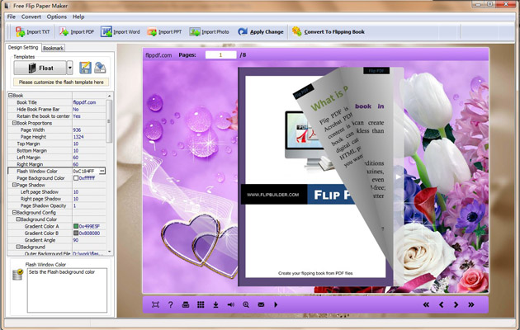The width and height of the screenshot is (520, 330).
Task: Click the Flash Window Color description text box
Action: [x=67, y=290]
